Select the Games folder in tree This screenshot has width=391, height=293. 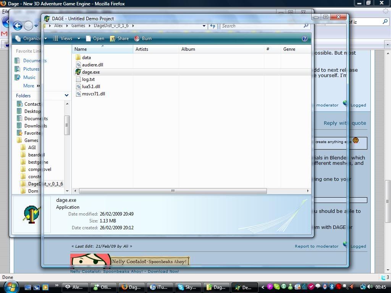(x=31, y=140)
